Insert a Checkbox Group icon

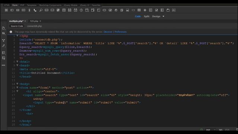click(x=162, y=10)
